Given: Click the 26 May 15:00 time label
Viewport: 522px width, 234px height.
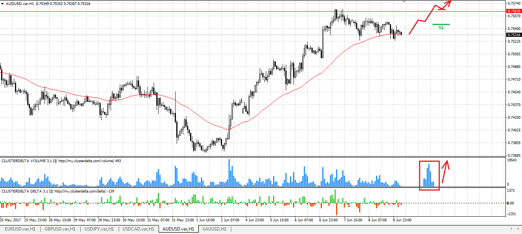Looking at the screenshot, I should click(59, 221).
